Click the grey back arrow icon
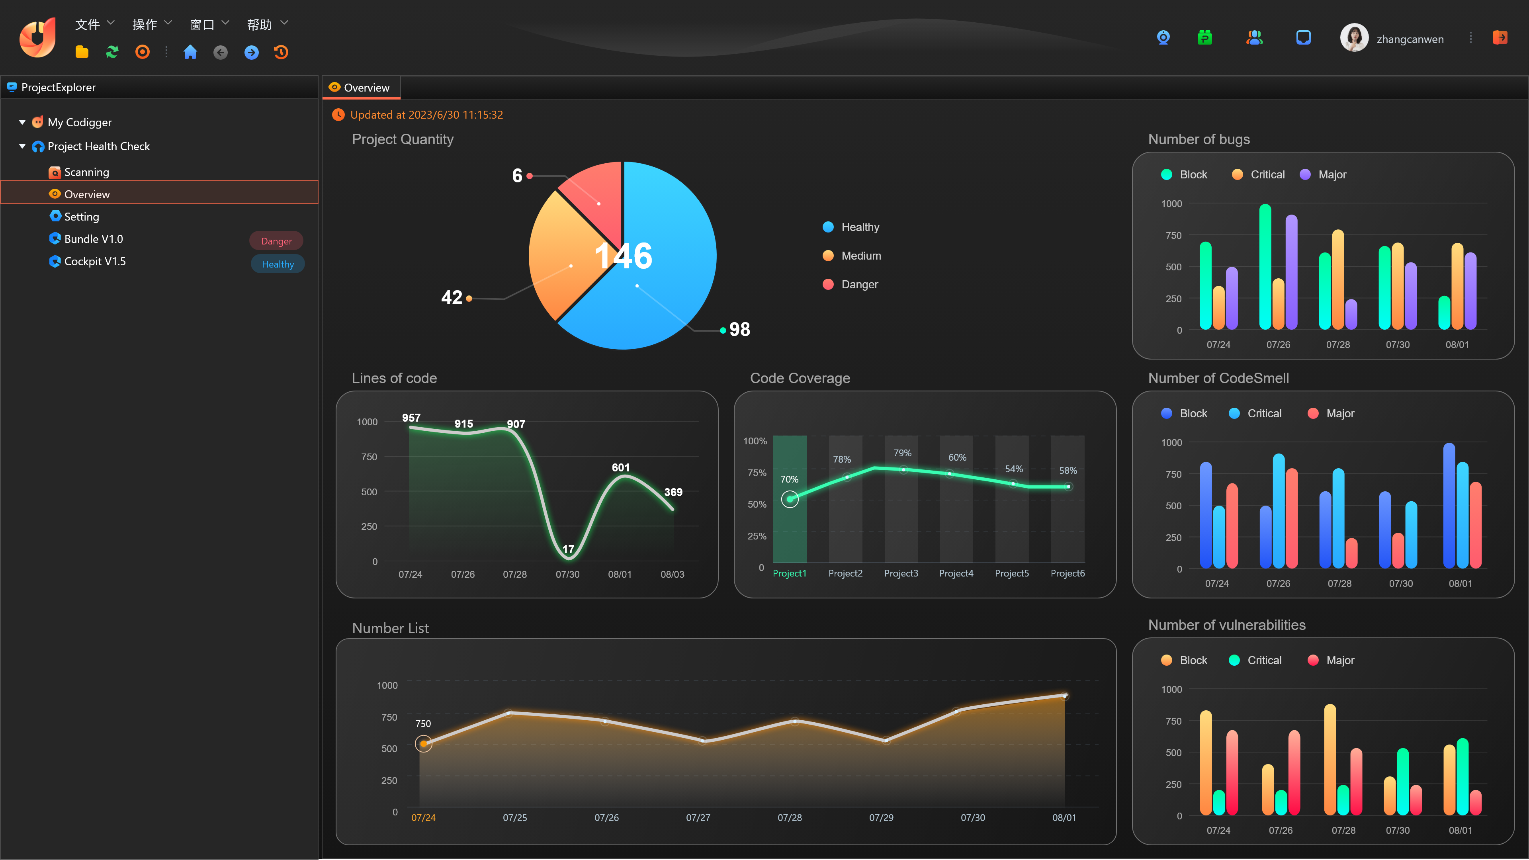 (x=221, y=52)
